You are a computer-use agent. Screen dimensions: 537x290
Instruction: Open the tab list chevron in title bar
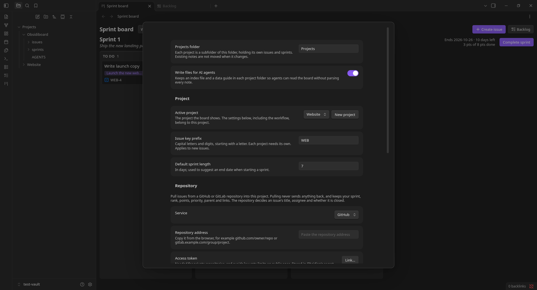pos(486,6)
